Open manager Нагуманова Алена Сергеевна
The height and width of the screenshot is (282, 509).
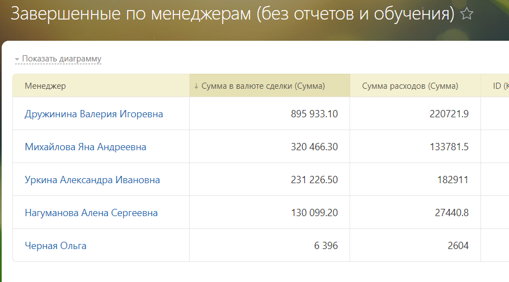91,213
